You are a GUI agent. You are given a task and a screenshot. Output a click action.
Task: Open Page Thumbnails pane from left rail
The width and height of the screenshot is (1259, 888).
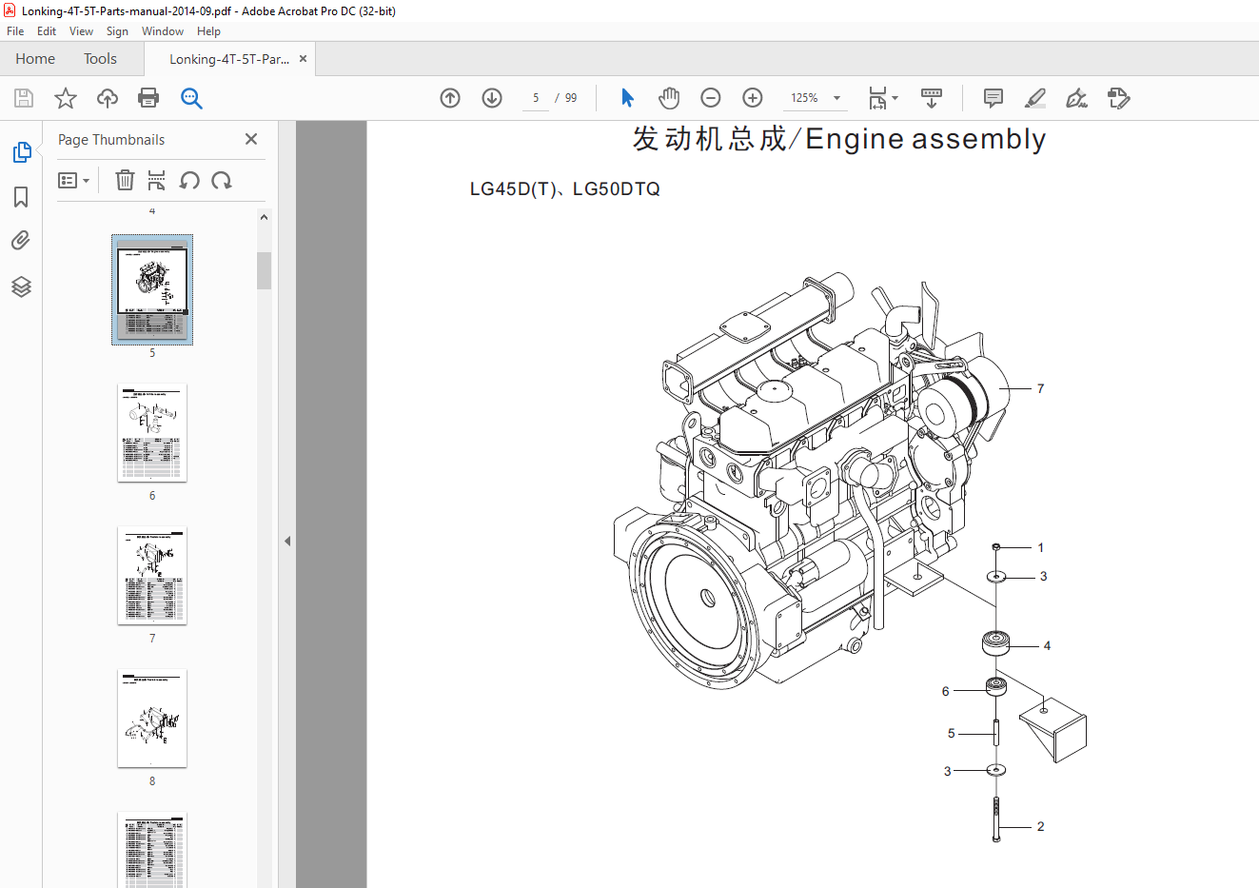coord(21,152)
